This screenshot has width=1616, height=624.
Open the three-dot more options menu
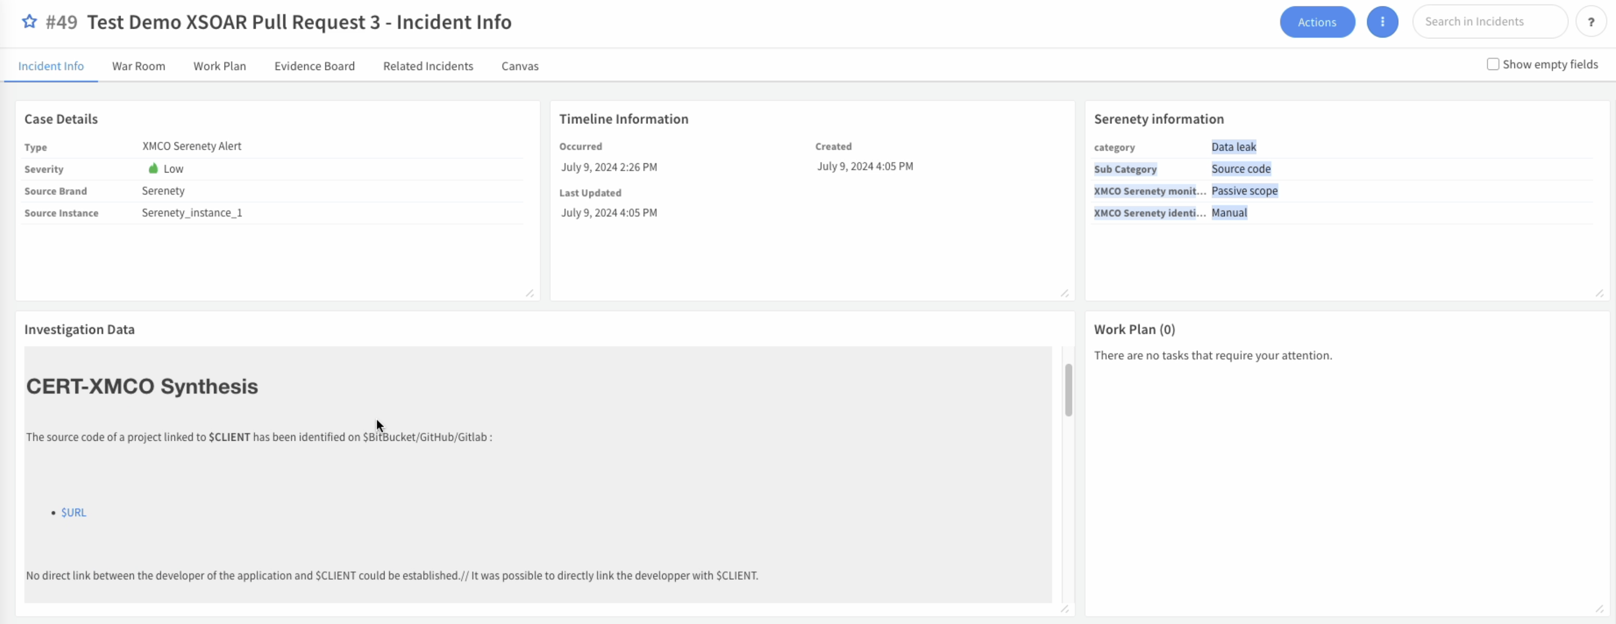pyautogui.click(x=1382, y=22)
